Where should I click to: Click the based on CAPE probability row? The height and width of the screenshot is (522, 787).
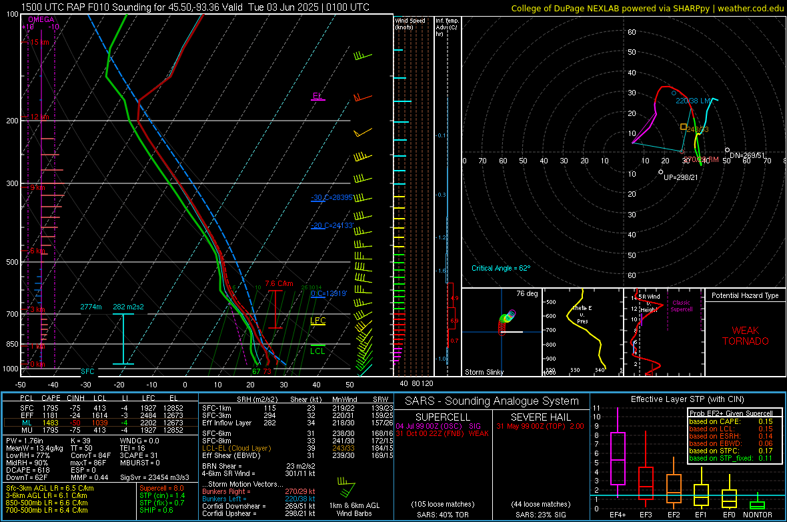tap(731, 421)
